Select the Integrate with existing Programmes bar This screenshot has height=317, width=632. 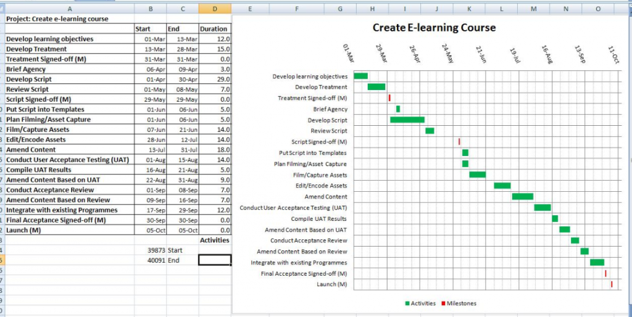point(597,262)
